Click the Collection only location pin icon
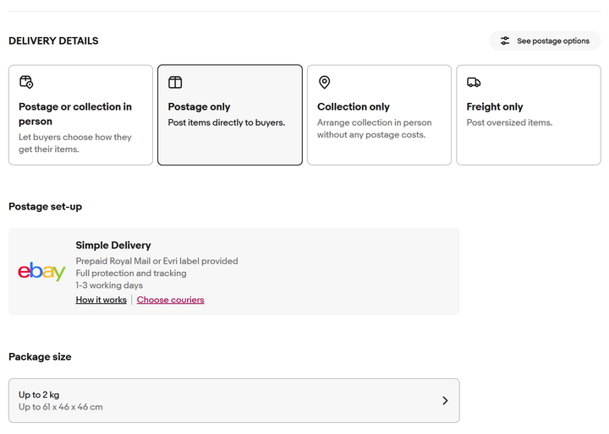609x434 pixels. [x=324, y=82]
